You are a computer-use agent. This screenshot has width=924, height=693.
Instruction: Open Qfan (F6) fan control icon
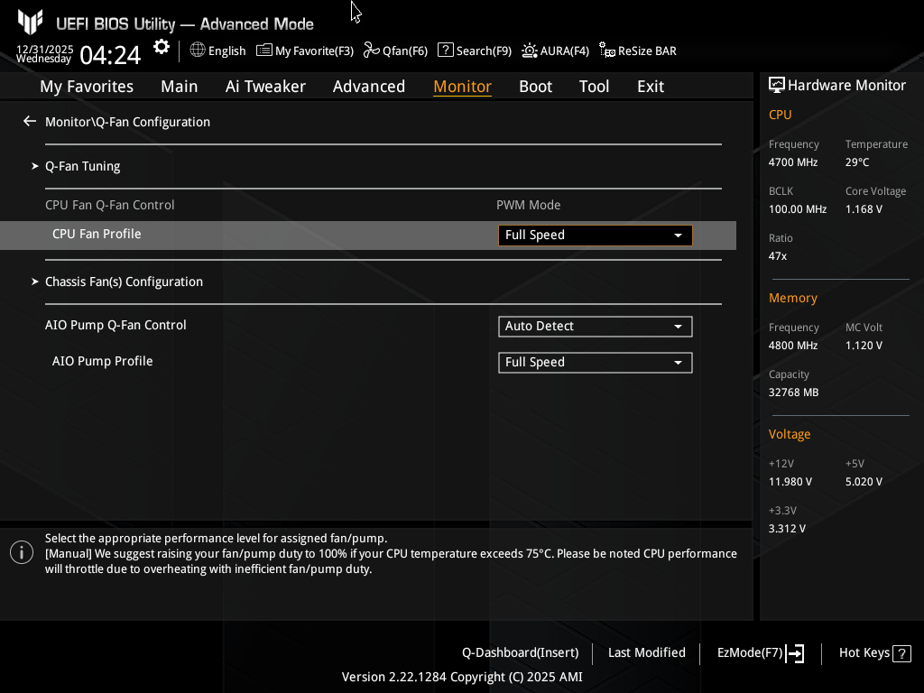pyautogui.click(x=372, y=51)
